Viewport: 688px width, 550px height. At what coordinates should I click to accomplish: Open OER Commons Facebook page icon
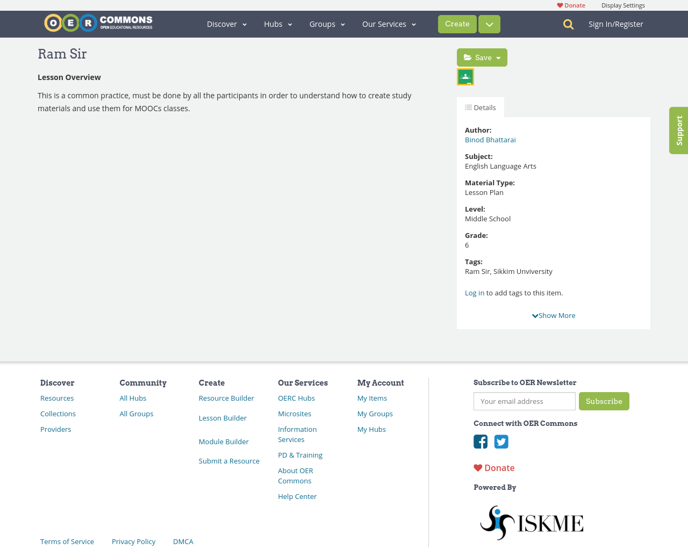tap(481, 442)
